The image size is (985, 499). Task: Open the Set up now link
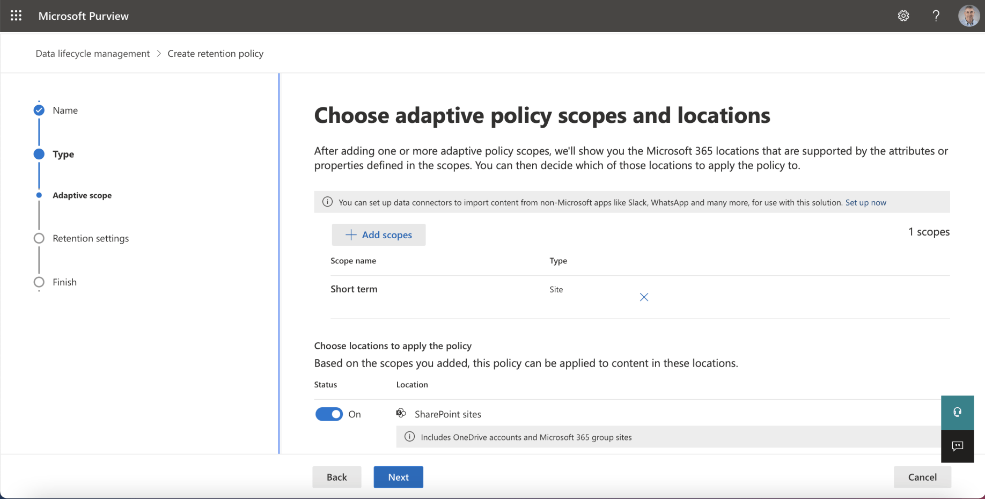[865, 202]
